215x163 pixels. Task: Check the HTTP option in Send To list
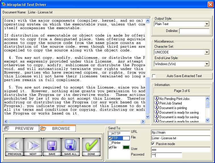click(110, 134)
